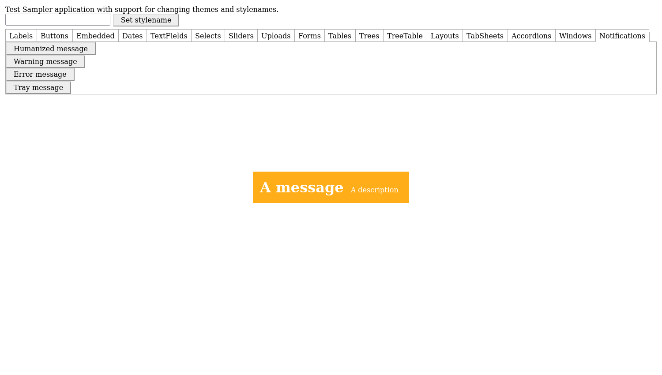Open the Embedded tab
Viewport: 662px width, 375px height.
tap(95, 36)
